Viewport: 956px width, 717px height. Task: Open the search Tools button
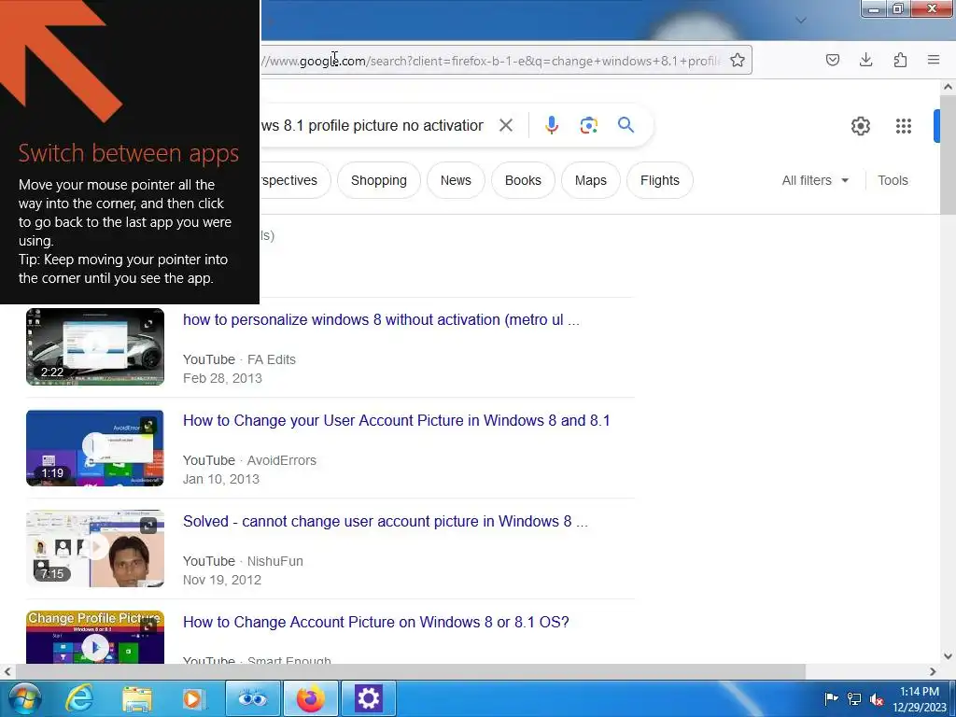893,180
